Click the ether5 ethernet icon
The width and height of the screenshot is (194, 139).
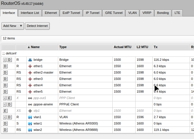30,92
